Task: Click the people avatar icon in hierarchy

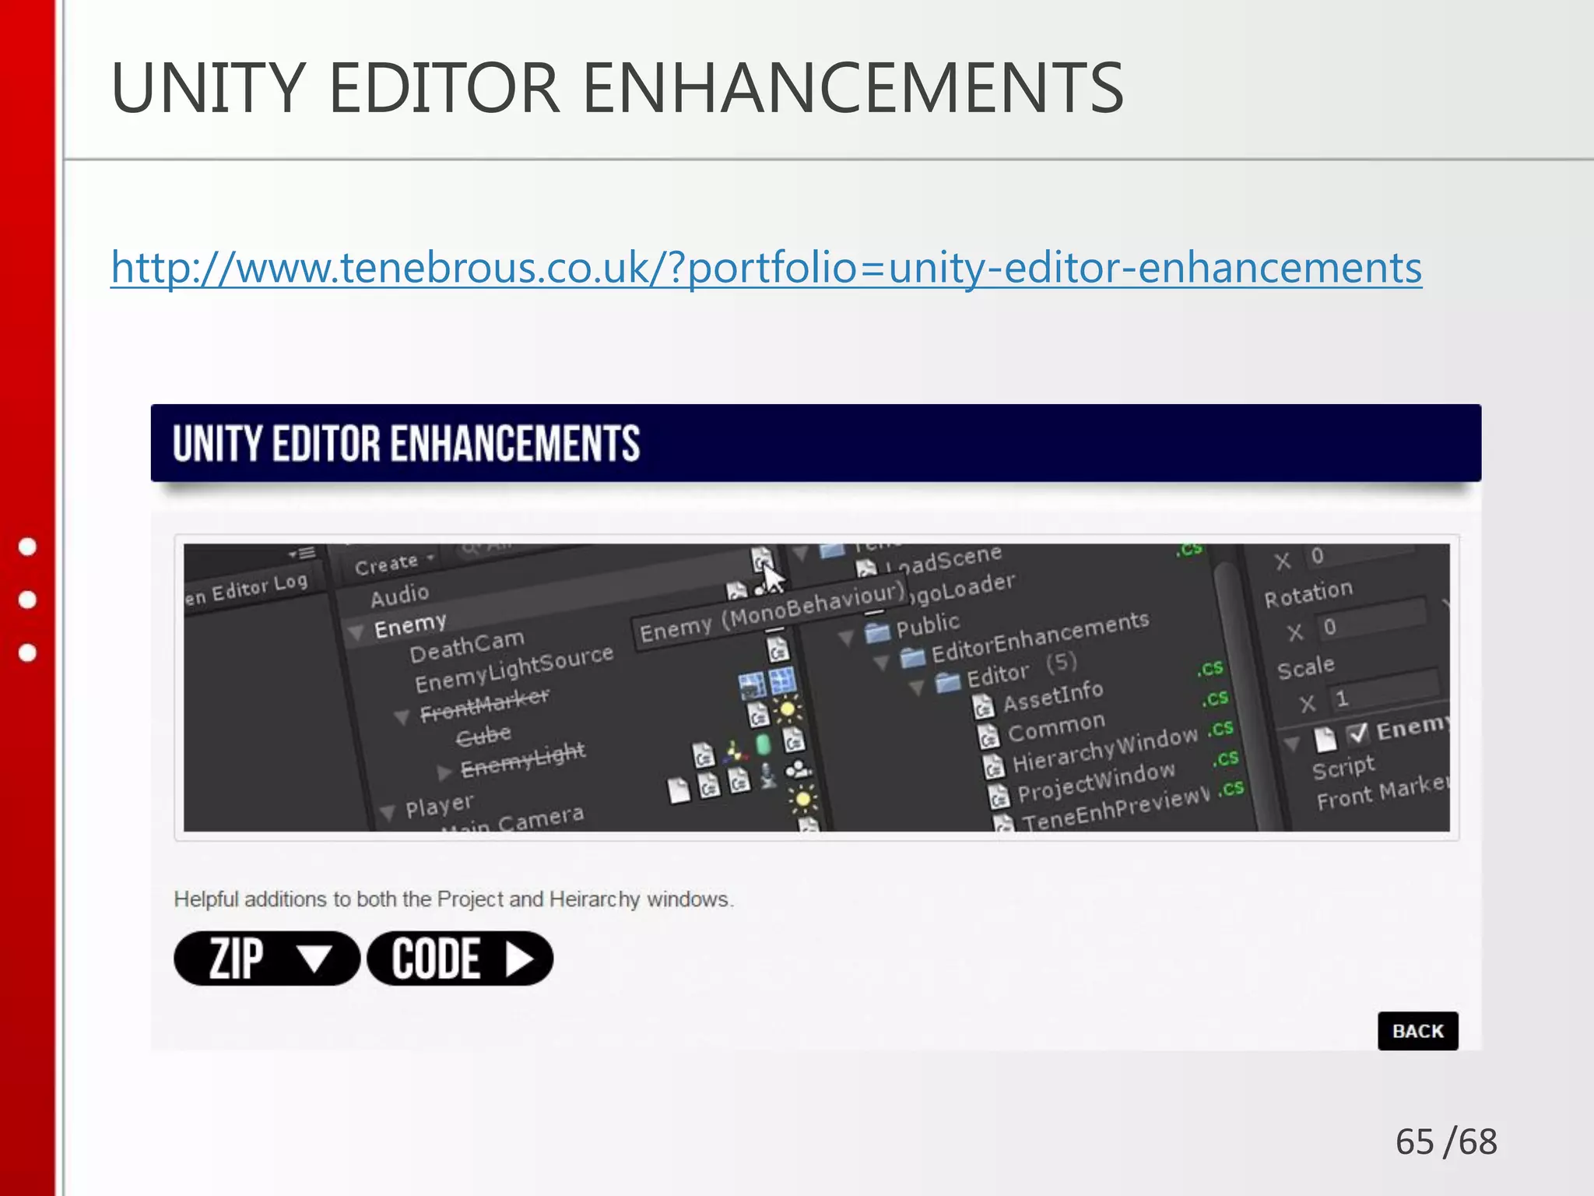Action: (x=798, y=770)
